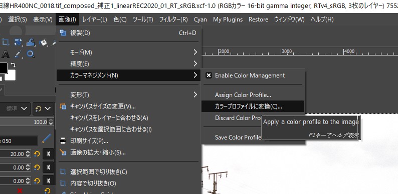Viewport: 398px width, 194px height.
Task: Open the My Plugins menu
Action: (x=228, y=19)
